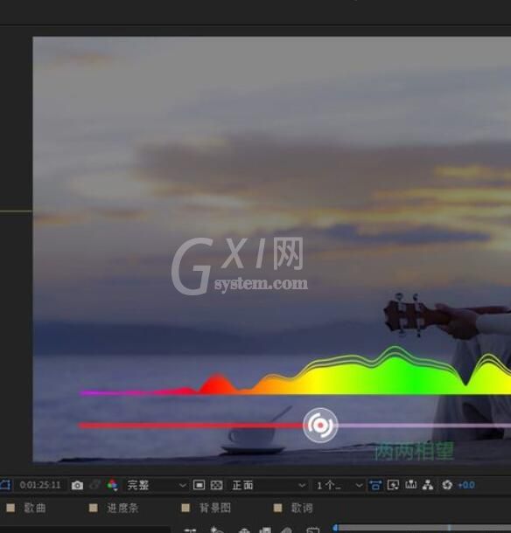Viewport: 511px width, 533px height.
Task: Open the 正面 3D view dropdown
Action: [269, 485]
